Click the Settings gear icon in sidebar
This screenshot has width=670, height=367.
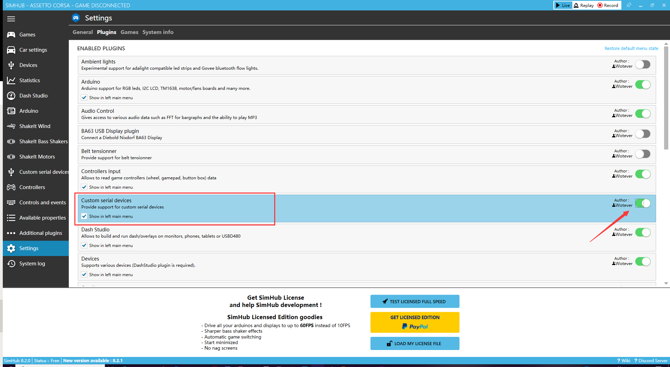coord(11,248)
